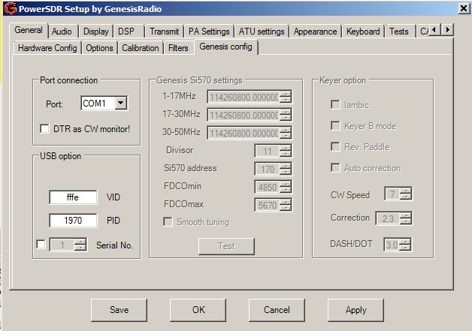Enable DTR as CW monitor checkbox
Screen dimensions: 472x331
[44, 129]
